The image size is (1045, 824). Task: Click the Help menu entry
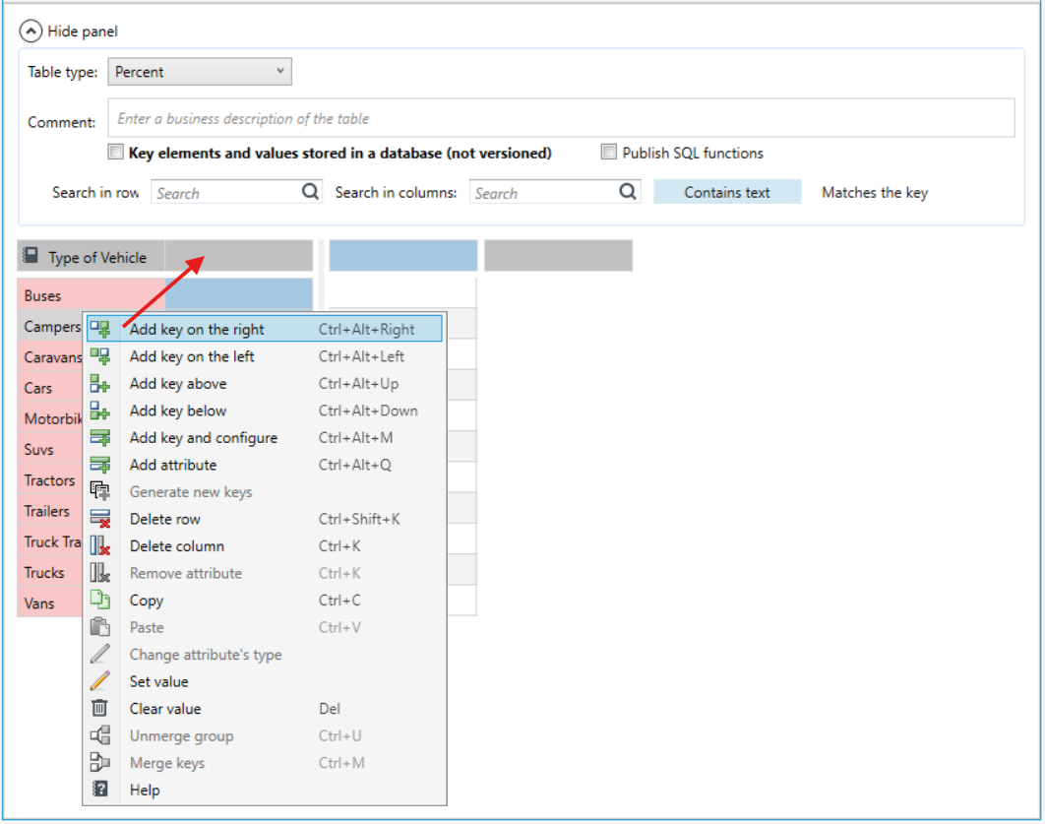[265, 790]
